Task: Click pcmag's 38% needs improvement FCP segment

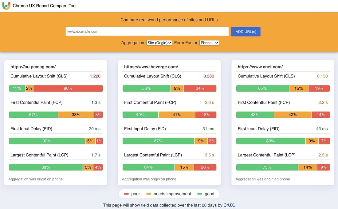Action: tap(76, 115)
